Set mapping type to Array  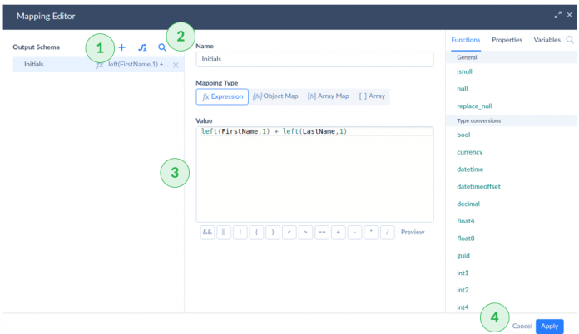(x=372, y=96)
